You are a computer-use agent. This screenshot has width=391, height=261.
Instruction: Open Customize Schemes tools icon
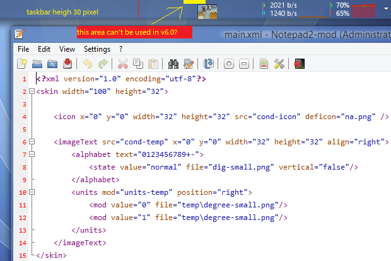(x=279, y=64)
